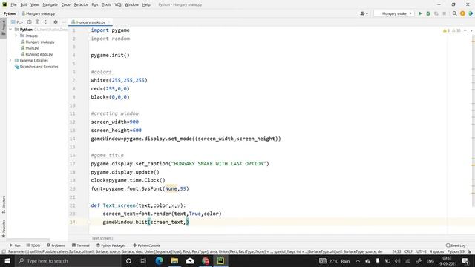This screenshot has width=475, height=267.
Task: Open the Terminal tool window
Action: click(81, 245)
